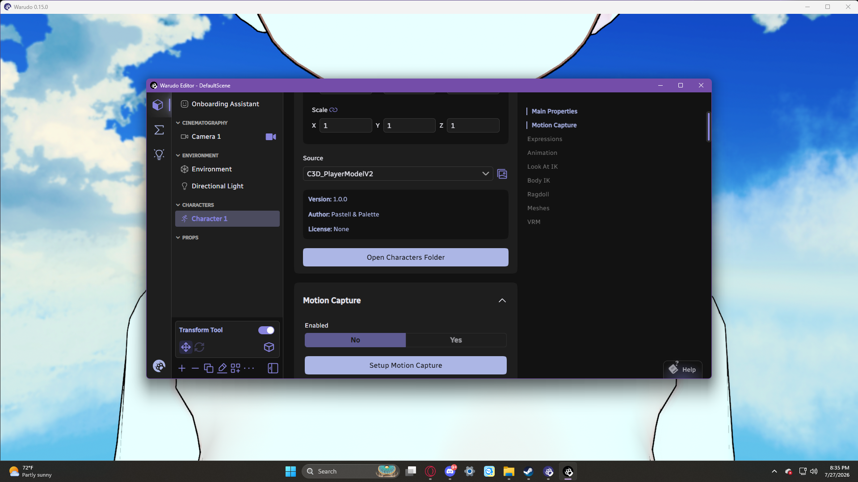Open the Help button
Image resolution: width=858 pixels, height=482 pixels.
pyautogui.click(x=682, y=370)
